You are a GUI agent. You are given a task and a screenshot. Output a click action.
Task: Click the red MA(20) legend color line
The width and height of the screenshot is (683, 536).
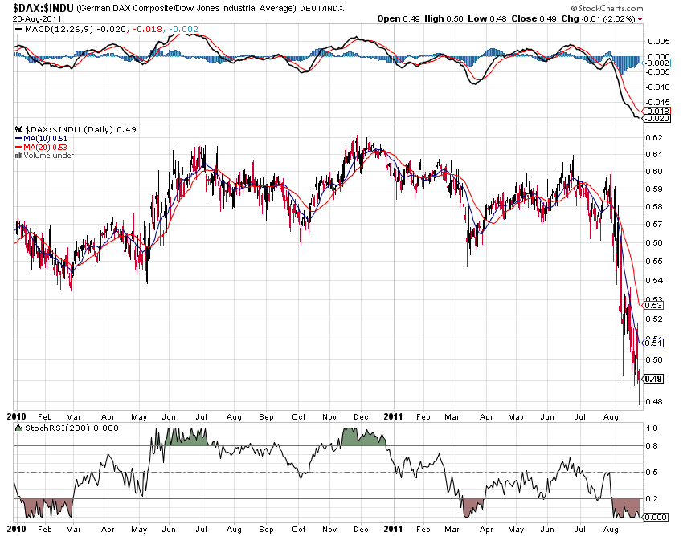coord(19,146)
